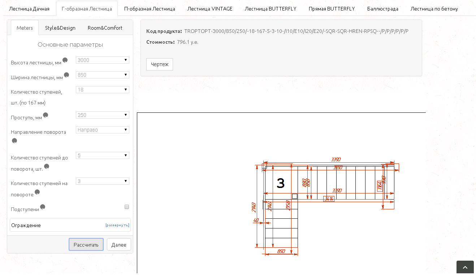Image resolution: width=476 pixels, height=278 pixels.
Task: Click scroll-to-top arrow button
Action: [465, 268]
